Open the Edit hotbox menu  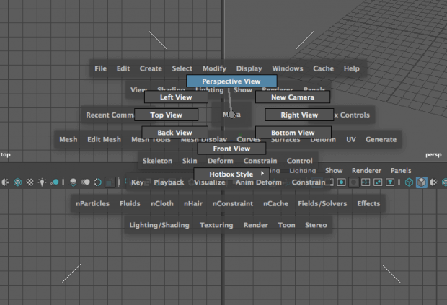click(123, 68)
